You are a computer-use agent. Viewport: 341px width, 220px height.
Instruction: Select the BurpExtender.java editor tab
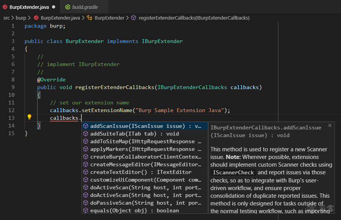pyautogui.click(x=29, y=7)
